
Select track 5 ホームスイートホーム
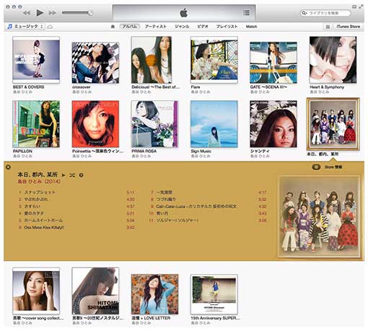pyautogui.click(x=76, y=220)
